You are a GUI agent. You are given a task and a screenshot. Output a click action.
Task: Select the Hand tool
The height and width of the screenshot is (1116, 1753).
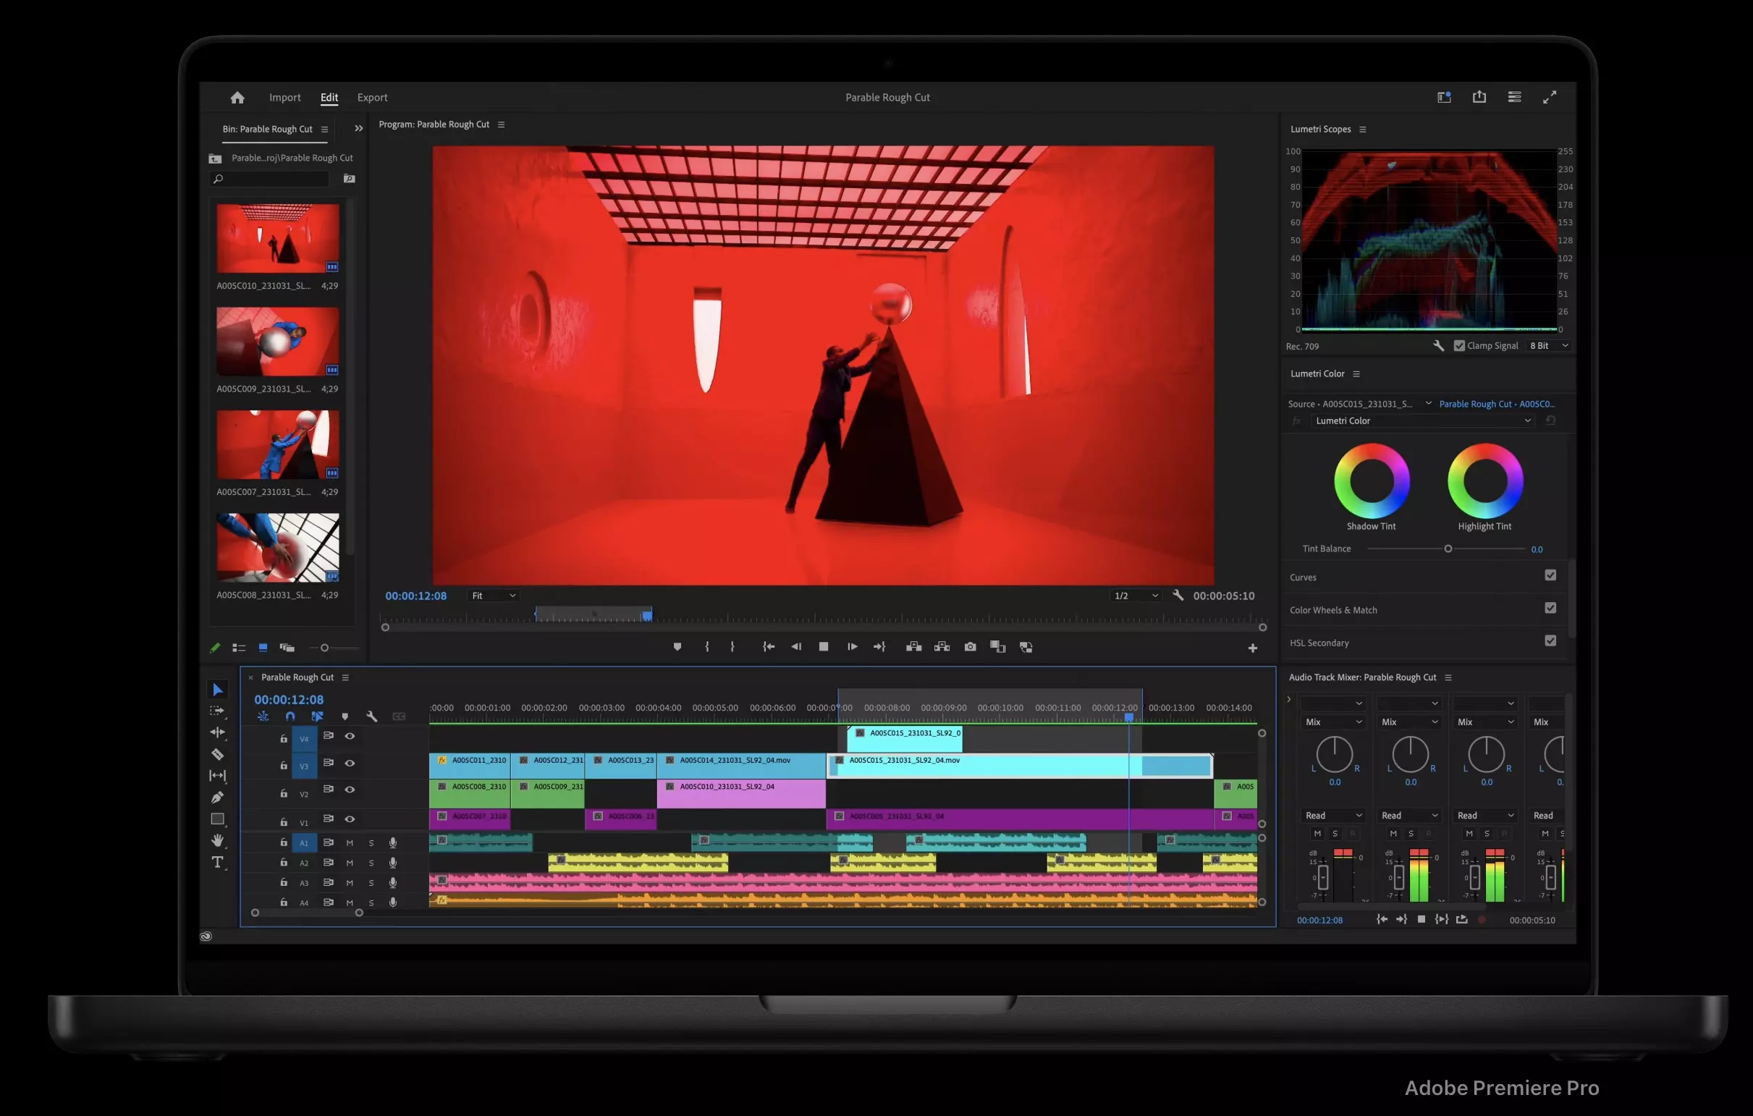click(x=217, y=841)
